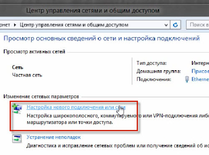209x155 pixels.
Task: Click the new connection setup icon
Action: coord(17,109)
